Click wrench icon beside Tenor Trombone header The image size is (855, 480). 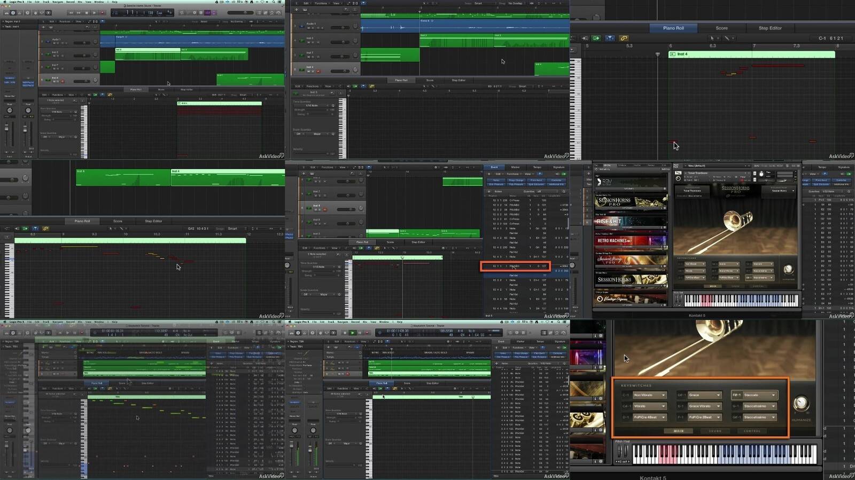click(678, 173)
